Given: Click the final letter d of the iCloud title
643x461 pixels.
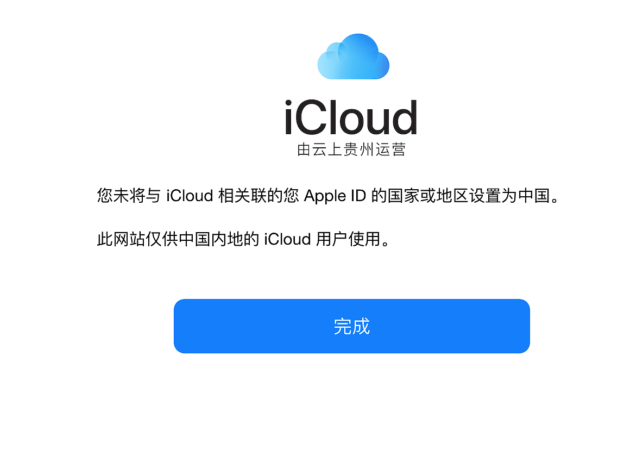Looking at the screenshot, I should (404, 117).
